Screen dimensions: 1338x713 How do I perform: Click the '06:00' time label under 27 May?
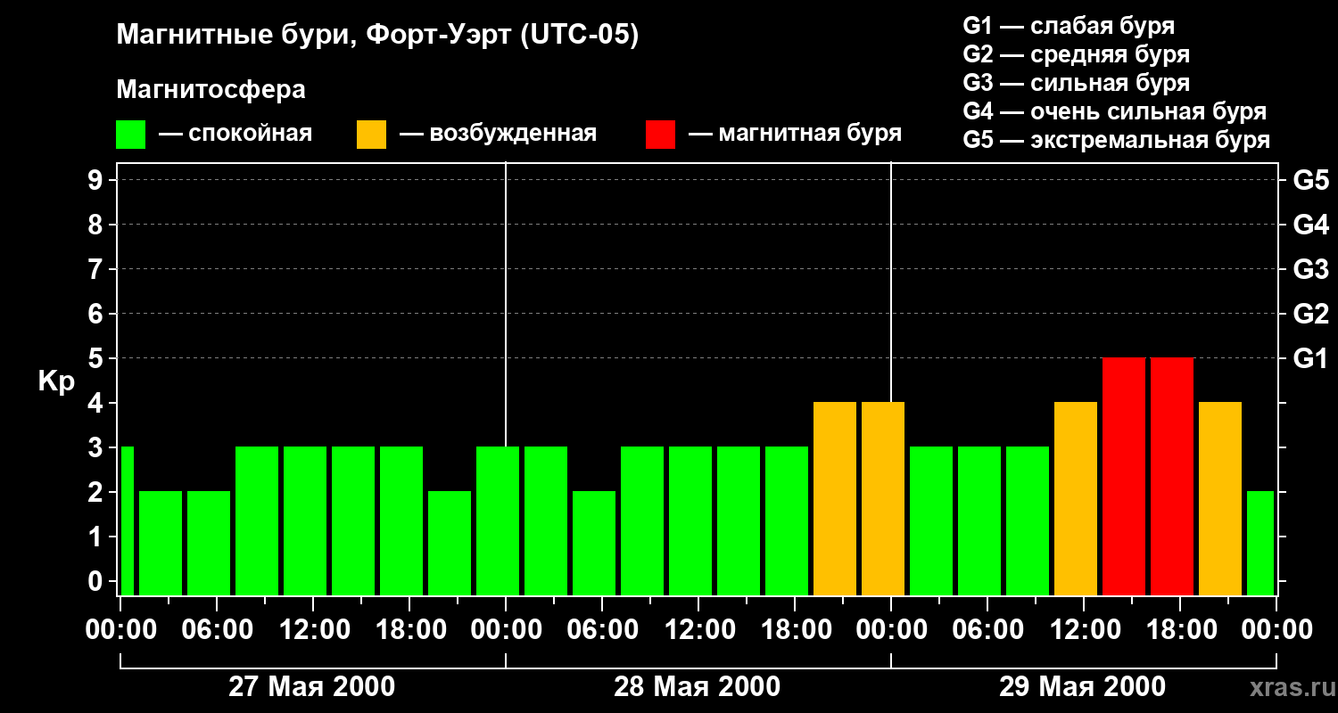(217, 629)
